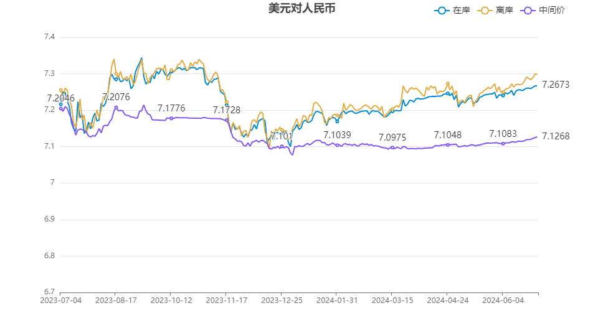Image resolution: width=598 pixels, height=336 pixels.
Task: Toggle the 中间价 legend series
Action: click(x=552, y=11)
